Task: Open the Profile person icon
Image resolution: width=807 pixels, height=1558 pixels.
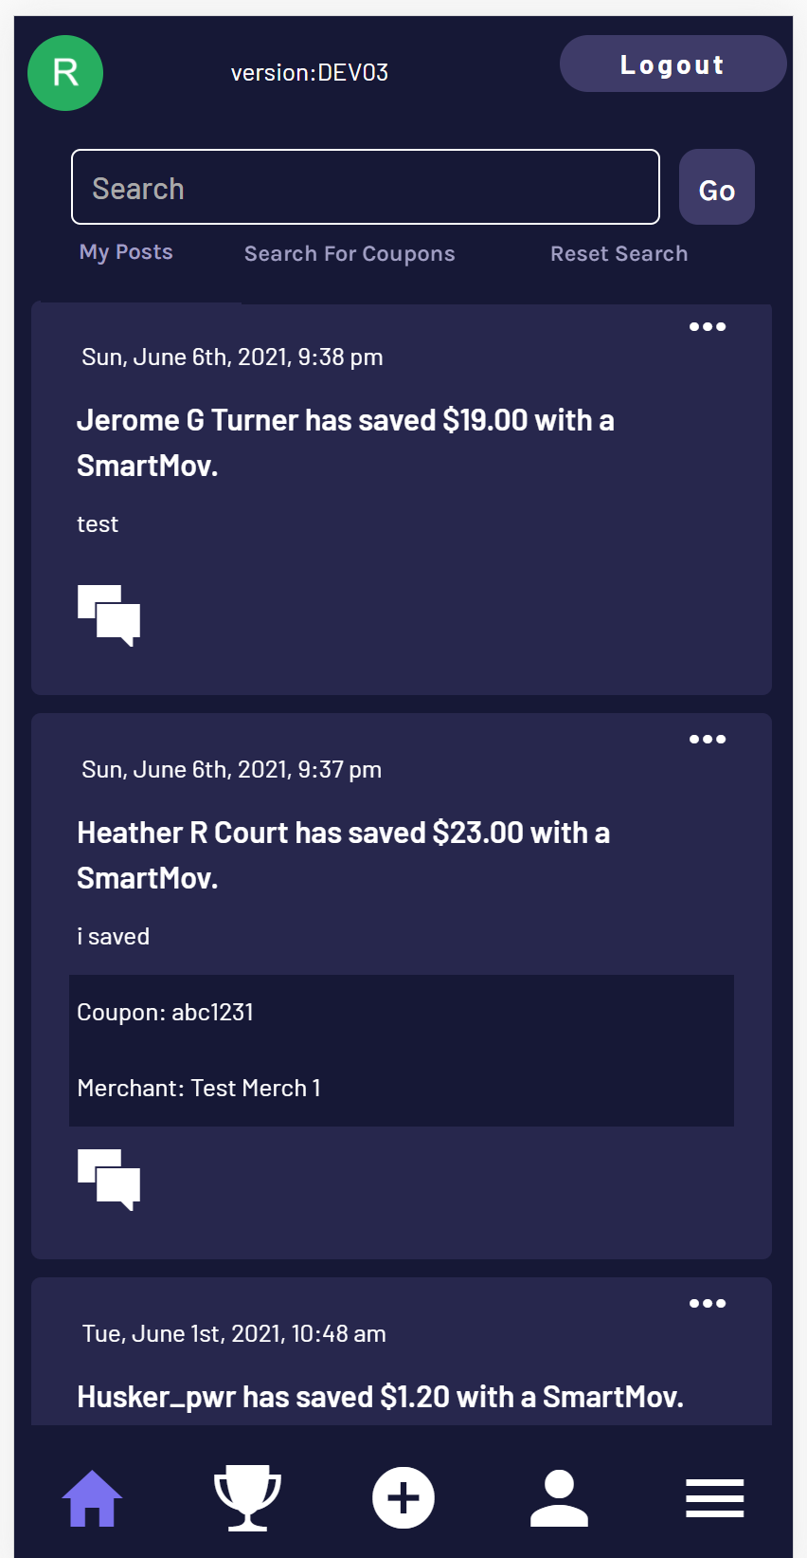Action: [x=559, y=1497]
